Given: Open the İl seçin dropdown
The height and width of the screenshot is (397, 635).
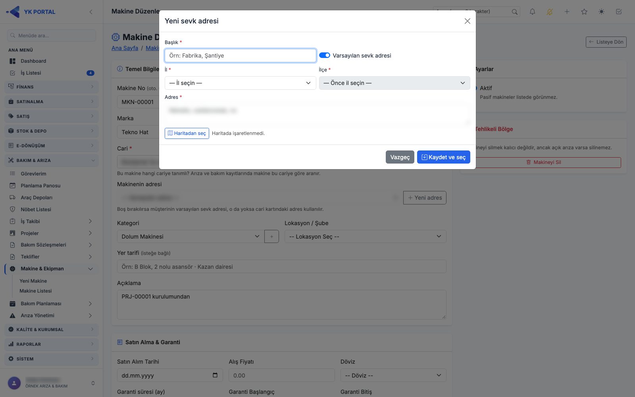Looking at the screenshot, I should coord(240,83).
